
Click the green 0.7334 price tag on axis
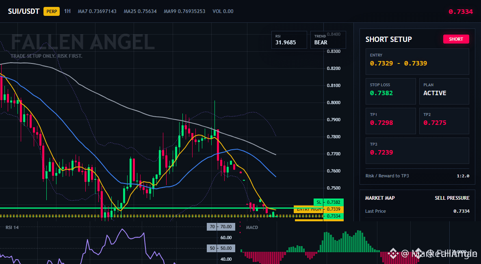tap(334, 216)
